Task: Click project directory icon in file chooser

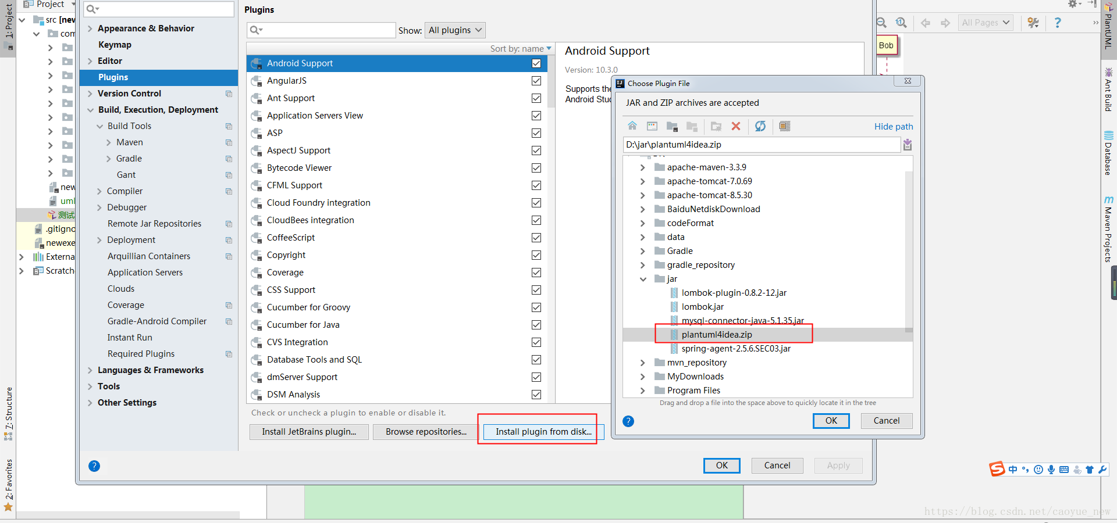Action: (x=672, y=126)
